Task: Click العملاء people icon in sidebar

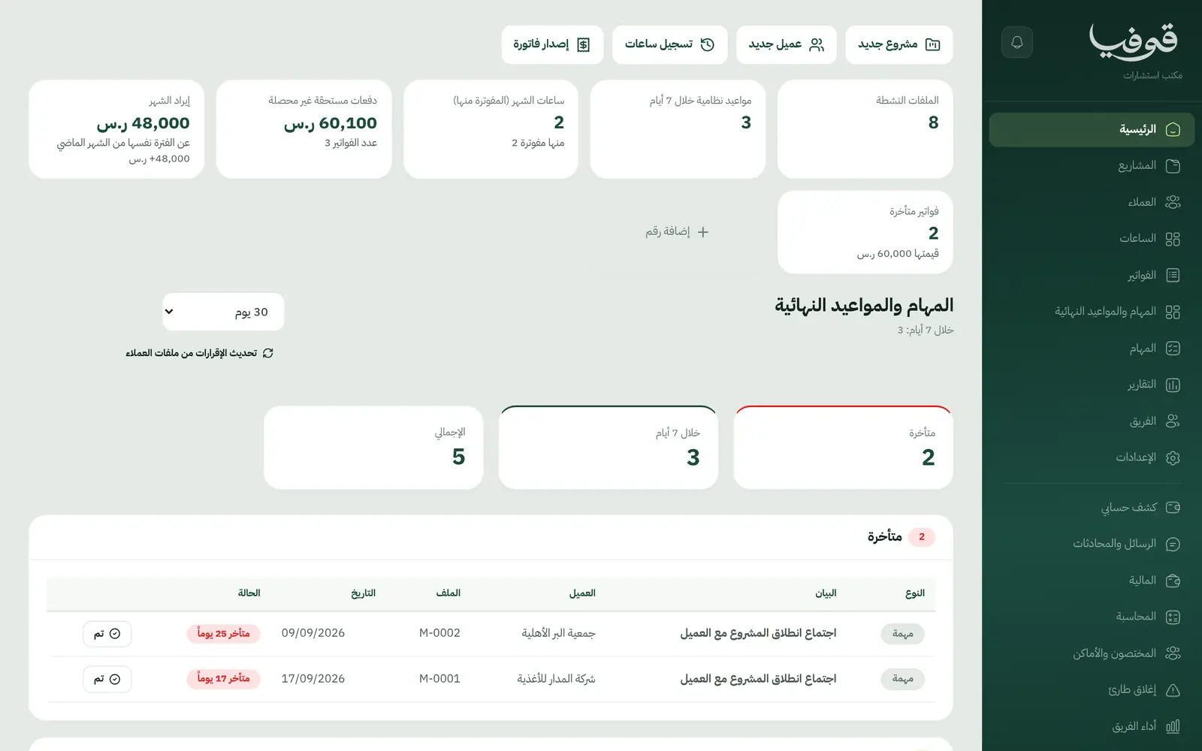Action: [x=1173, y=202]
